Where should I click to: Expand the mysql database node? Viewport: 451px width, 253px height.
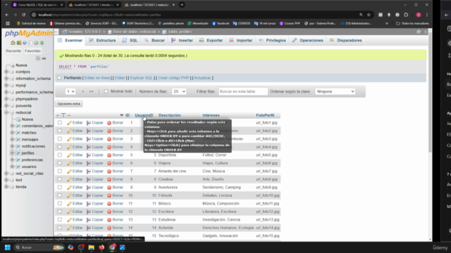click(x=6, y=85)
